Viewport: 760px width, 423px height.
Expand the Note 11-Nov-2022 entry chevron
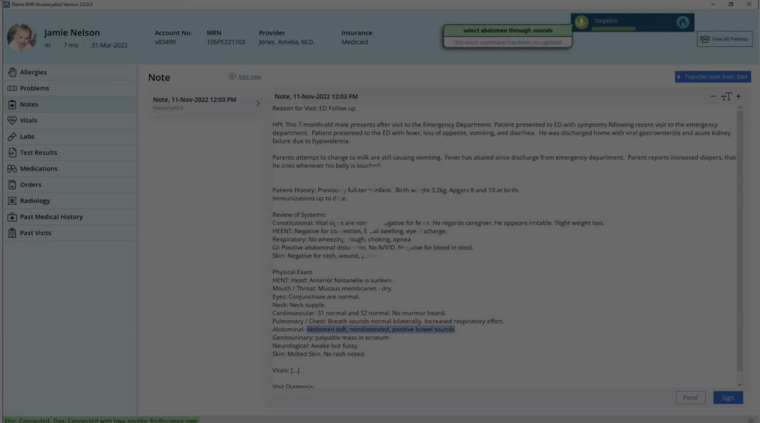click(258, 103)
